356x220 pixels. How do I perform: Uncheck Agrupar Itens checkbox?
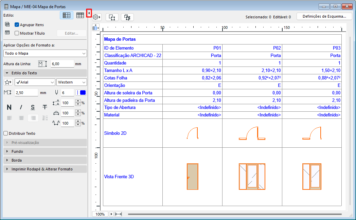(x=17, y=25)
